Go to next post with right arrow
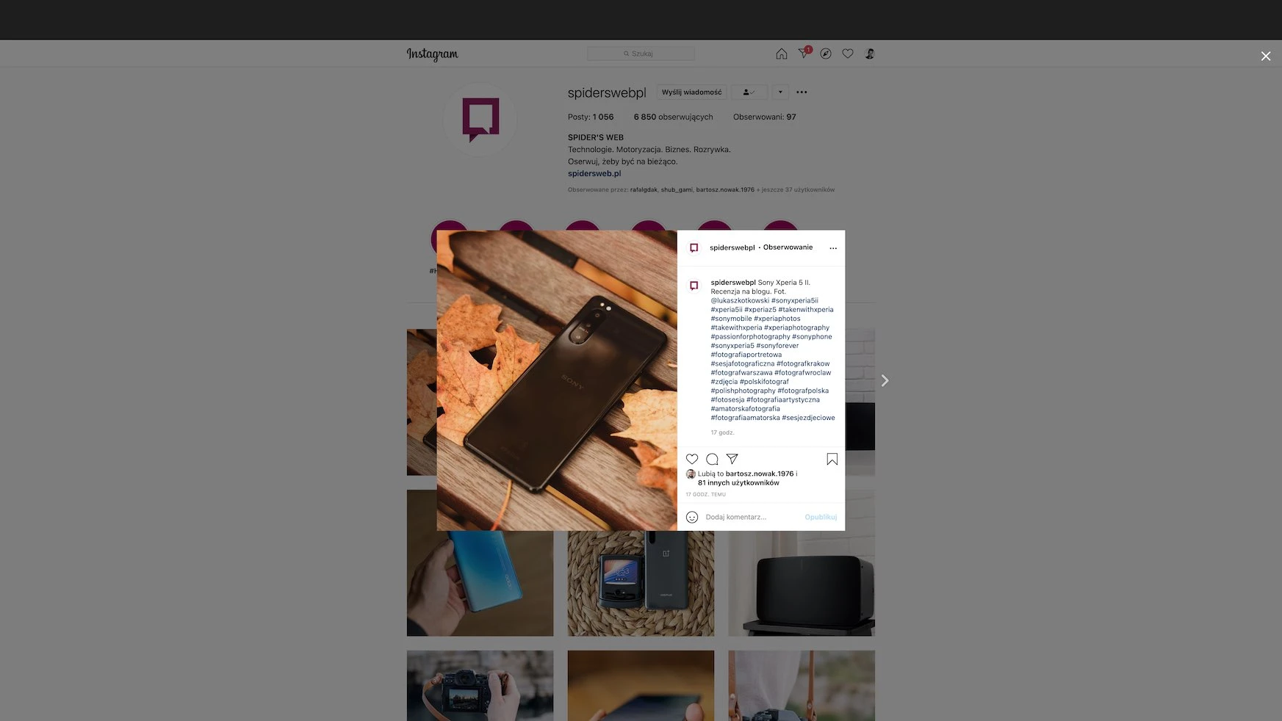1282x721 pixels. click(885, 380)
